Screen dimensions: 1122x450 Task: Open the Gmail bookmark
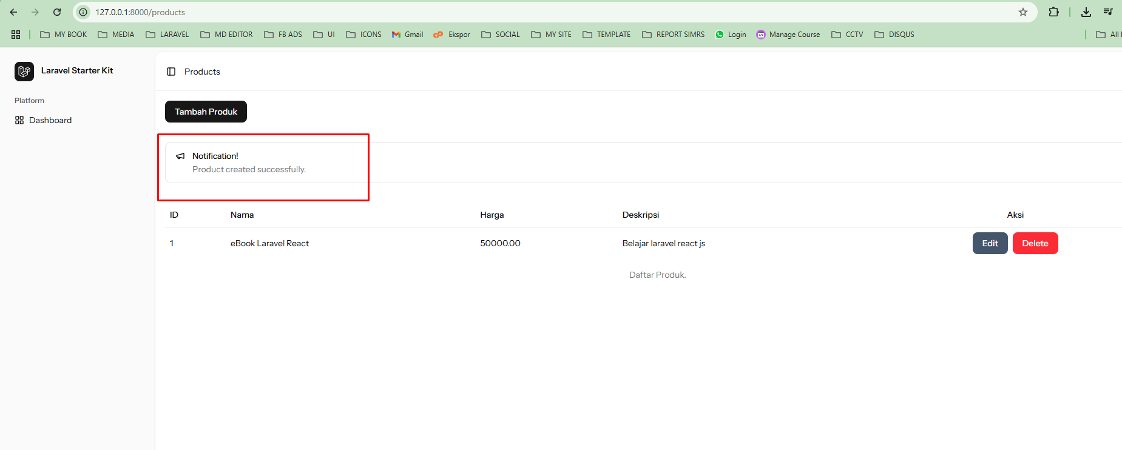tap(408, 35)
